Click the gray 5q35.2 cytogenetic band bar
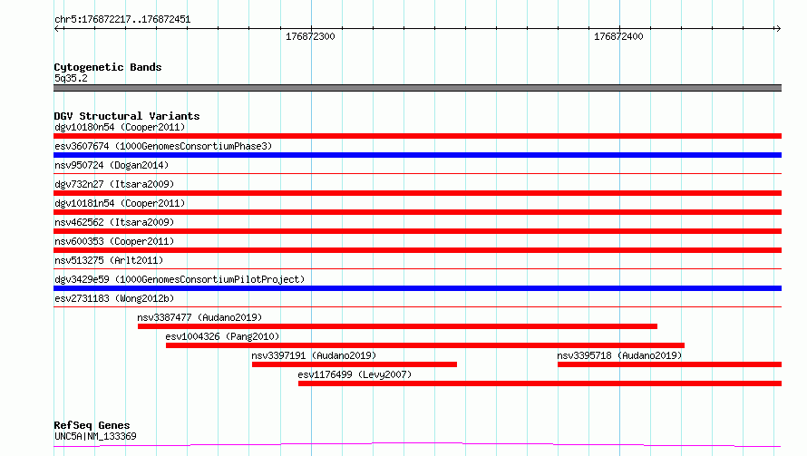This screenshot has height=456, width=807. [x=417, y=88]
